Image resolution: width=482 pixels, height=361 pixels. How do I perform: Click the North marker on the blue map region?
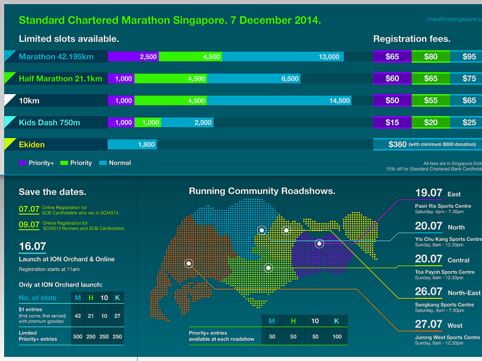262,230
